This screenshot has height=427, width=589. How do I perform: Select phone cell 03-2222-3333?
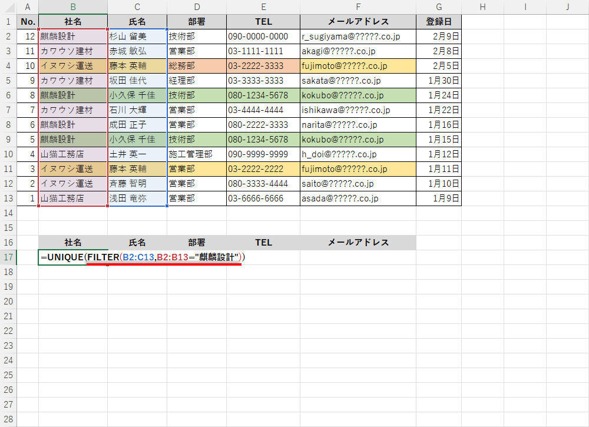[263, 66]
